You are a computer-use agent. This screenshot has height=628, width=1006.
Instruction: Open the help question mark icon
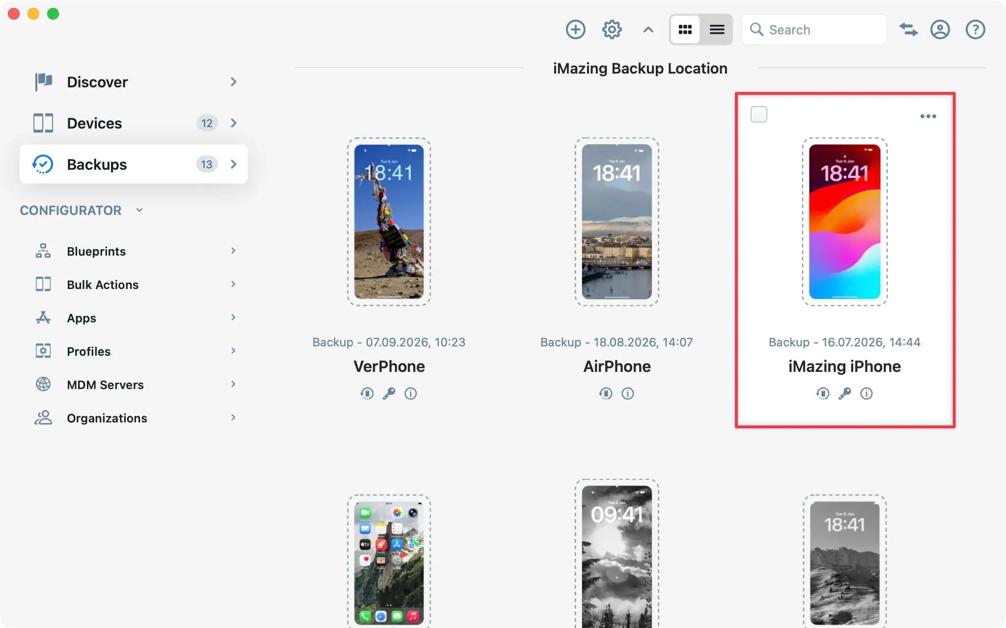pos(975,29)
